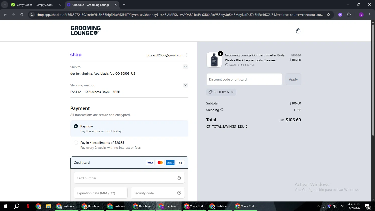Show hidden system tray icons
375x211 pixels.
click(318, 206)
